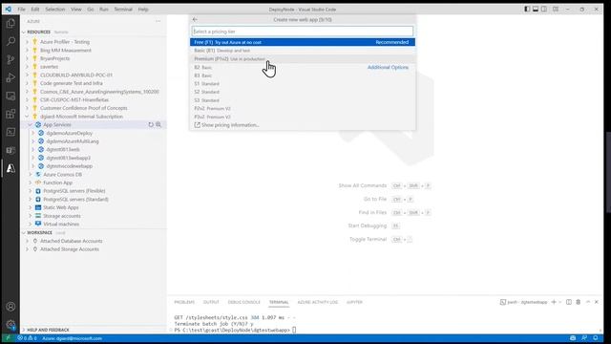Maximize the panel with the caret icon
The height and width of the screenshot is (344, 611).
coord(588,302)
